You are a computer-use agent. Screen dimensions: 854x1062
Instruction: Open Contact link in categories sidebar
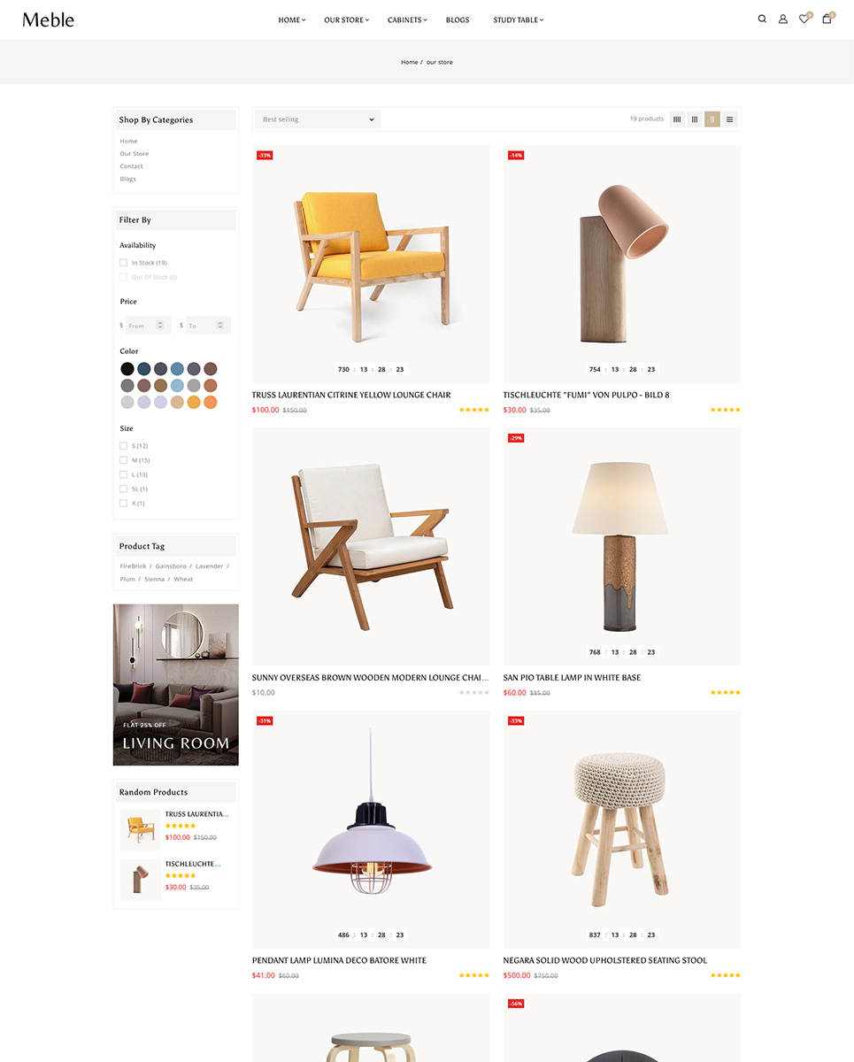pyautogui.click(x=131, y=166)
